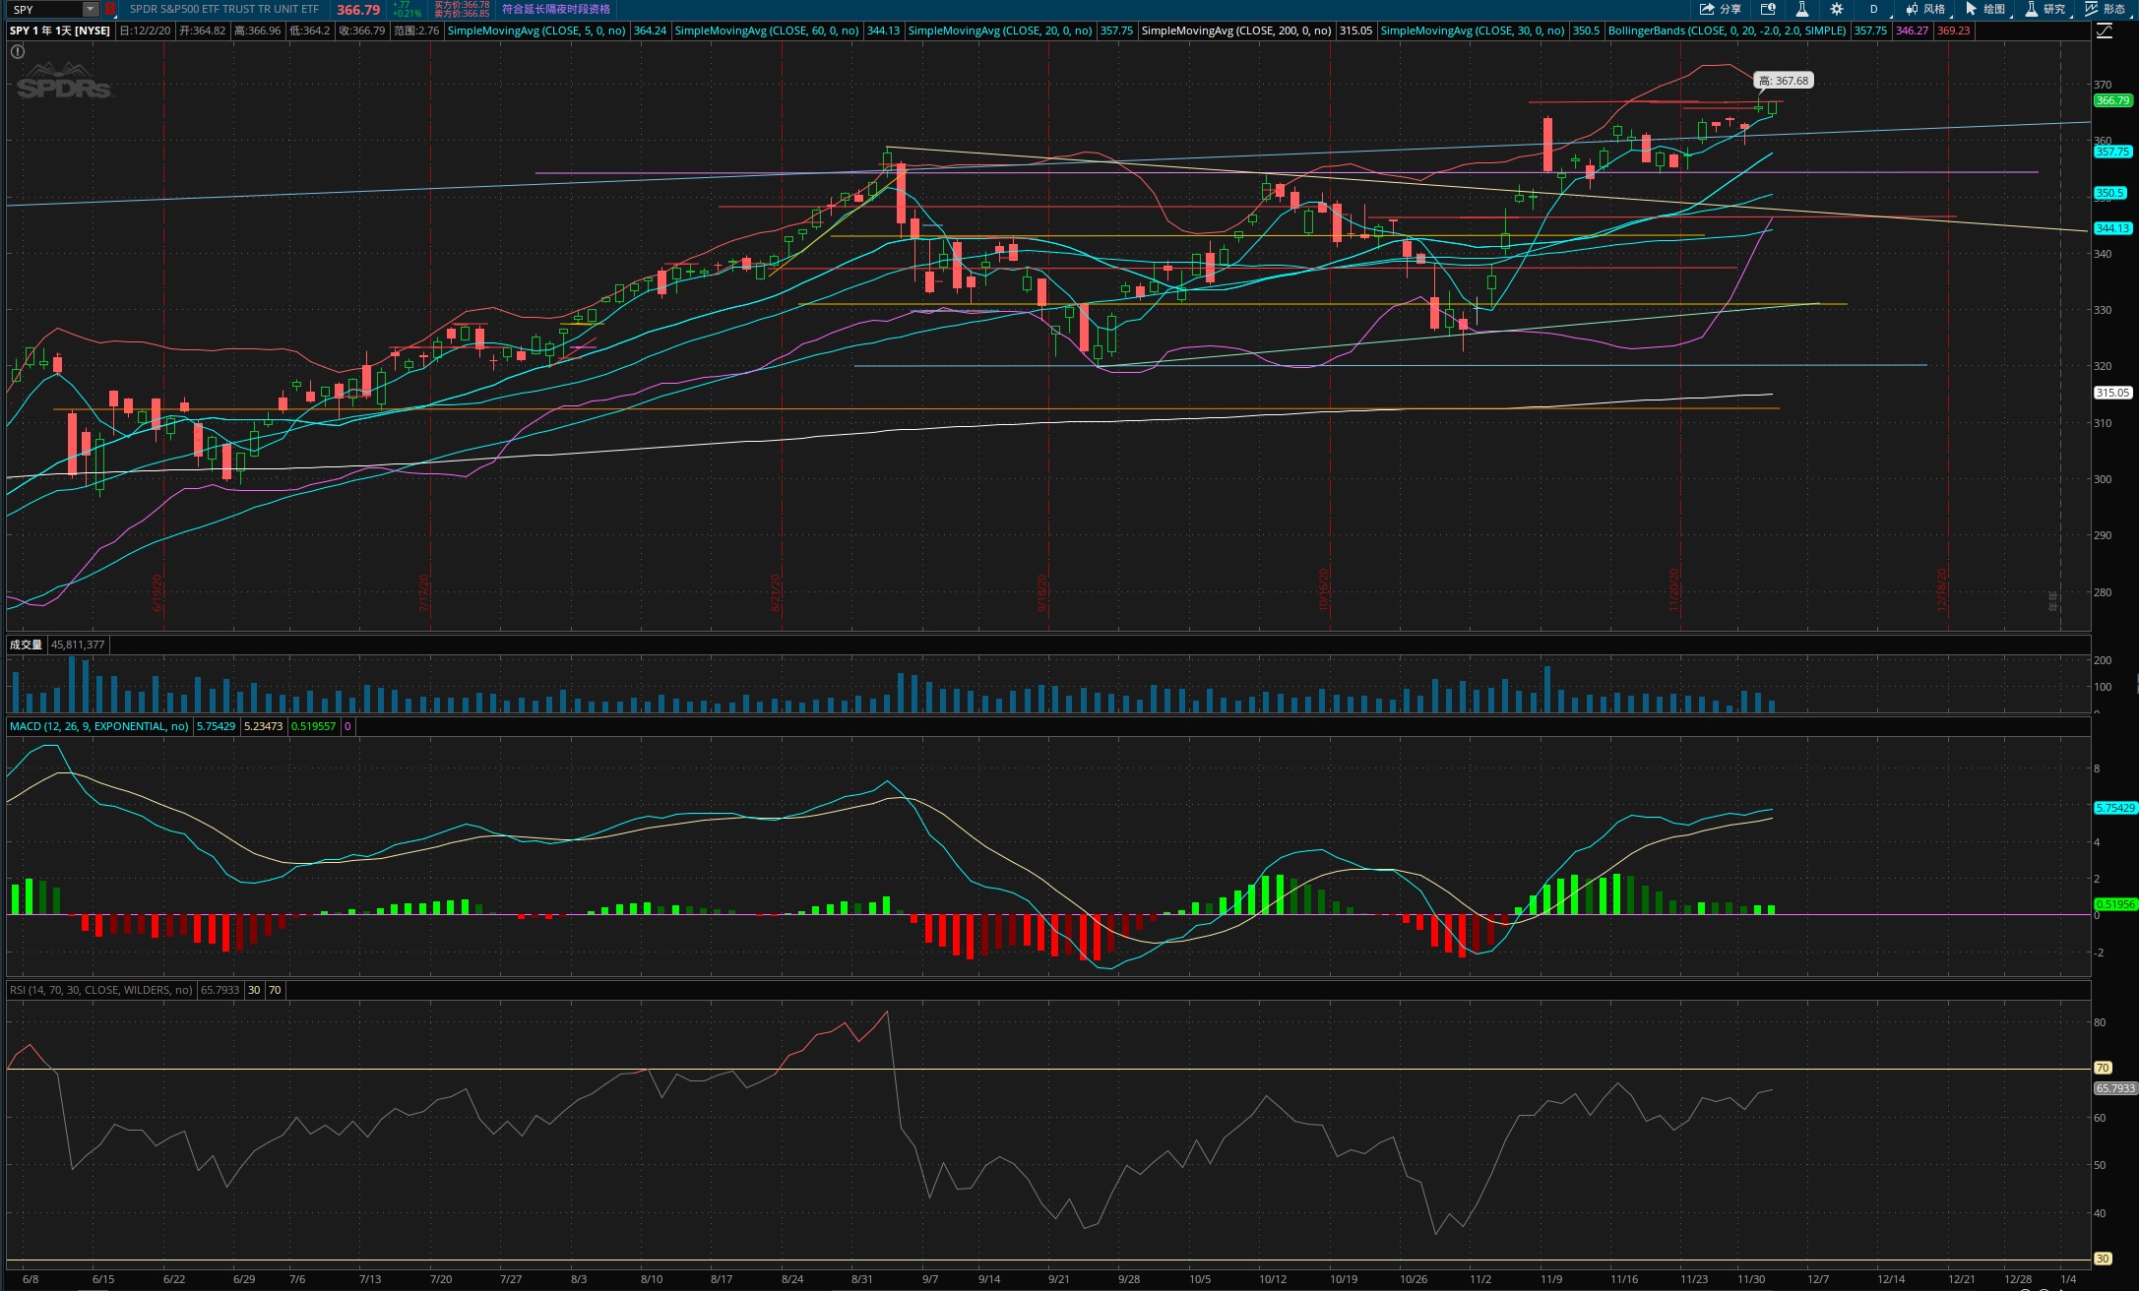Click the 8/21/20 expiration marker label

[776, 593]
